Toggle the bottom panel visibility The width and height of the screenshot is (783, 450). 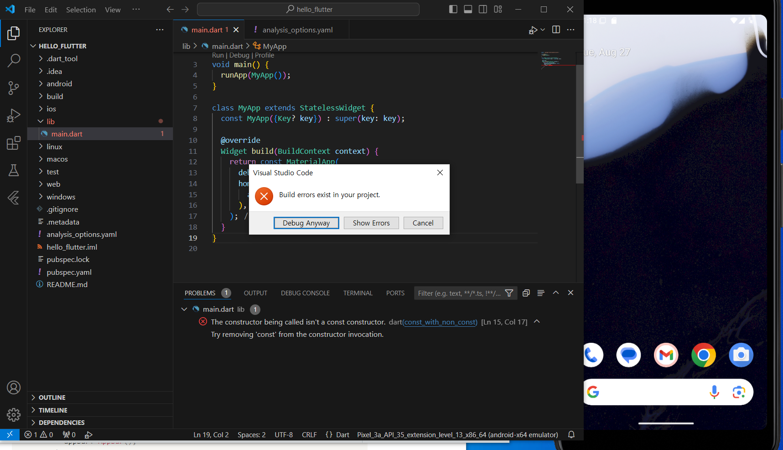pyautogui.click(x=468, y=9)
